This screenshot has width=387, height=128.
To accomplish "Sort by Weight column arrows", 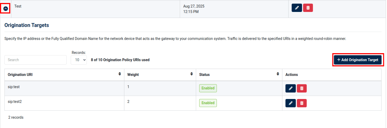I will 192,74.
